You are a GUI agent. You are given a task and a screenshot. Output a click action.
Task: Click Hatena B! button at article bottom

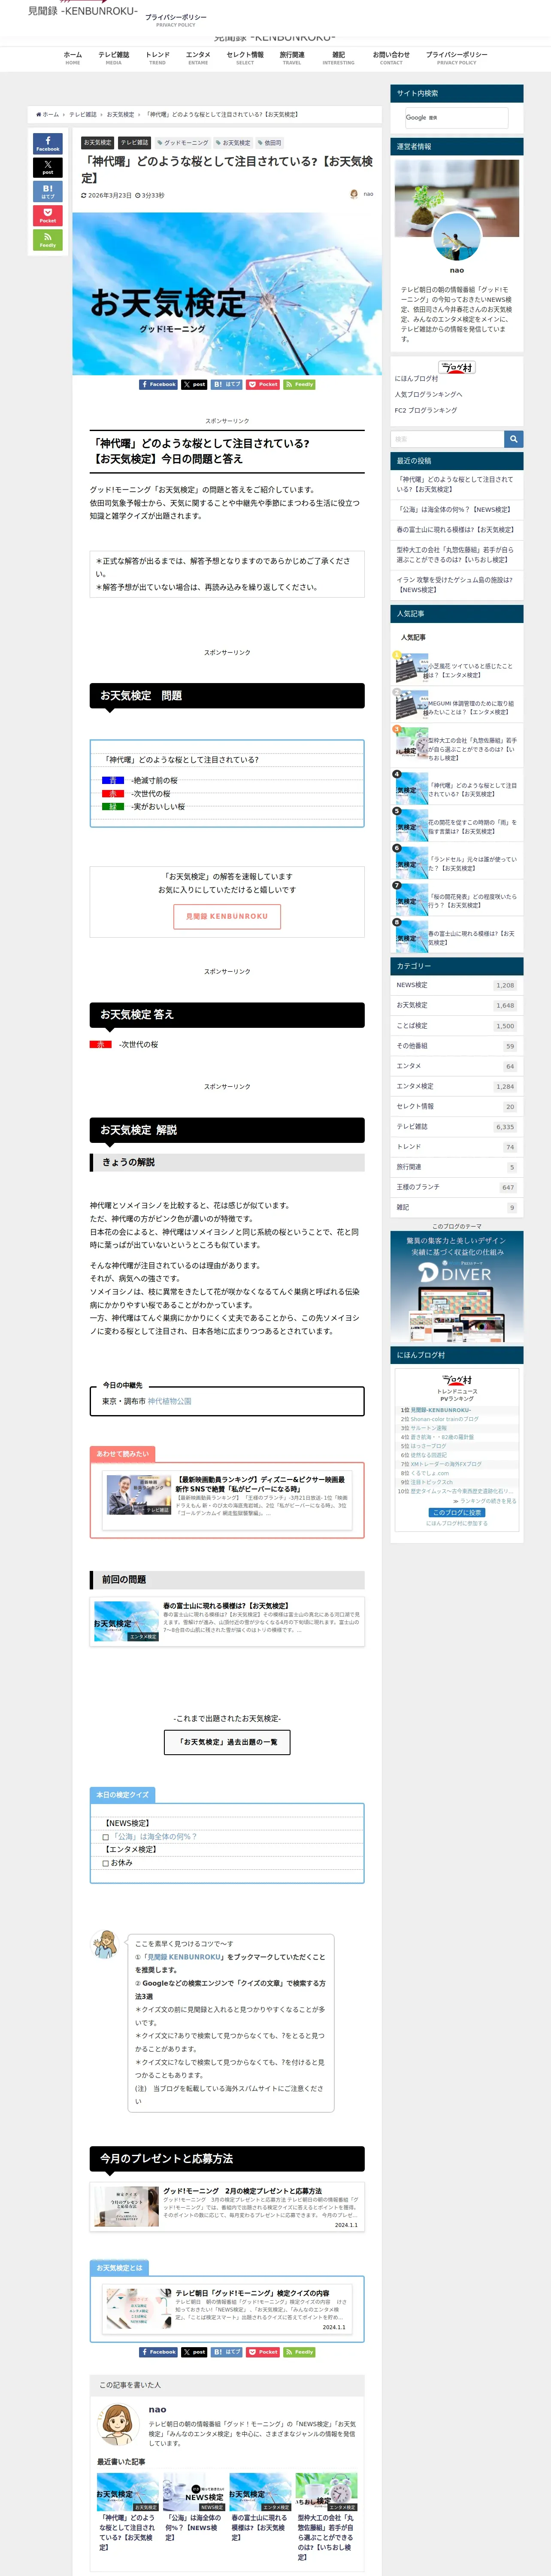pyautogui.click(x=227, y=2352)
